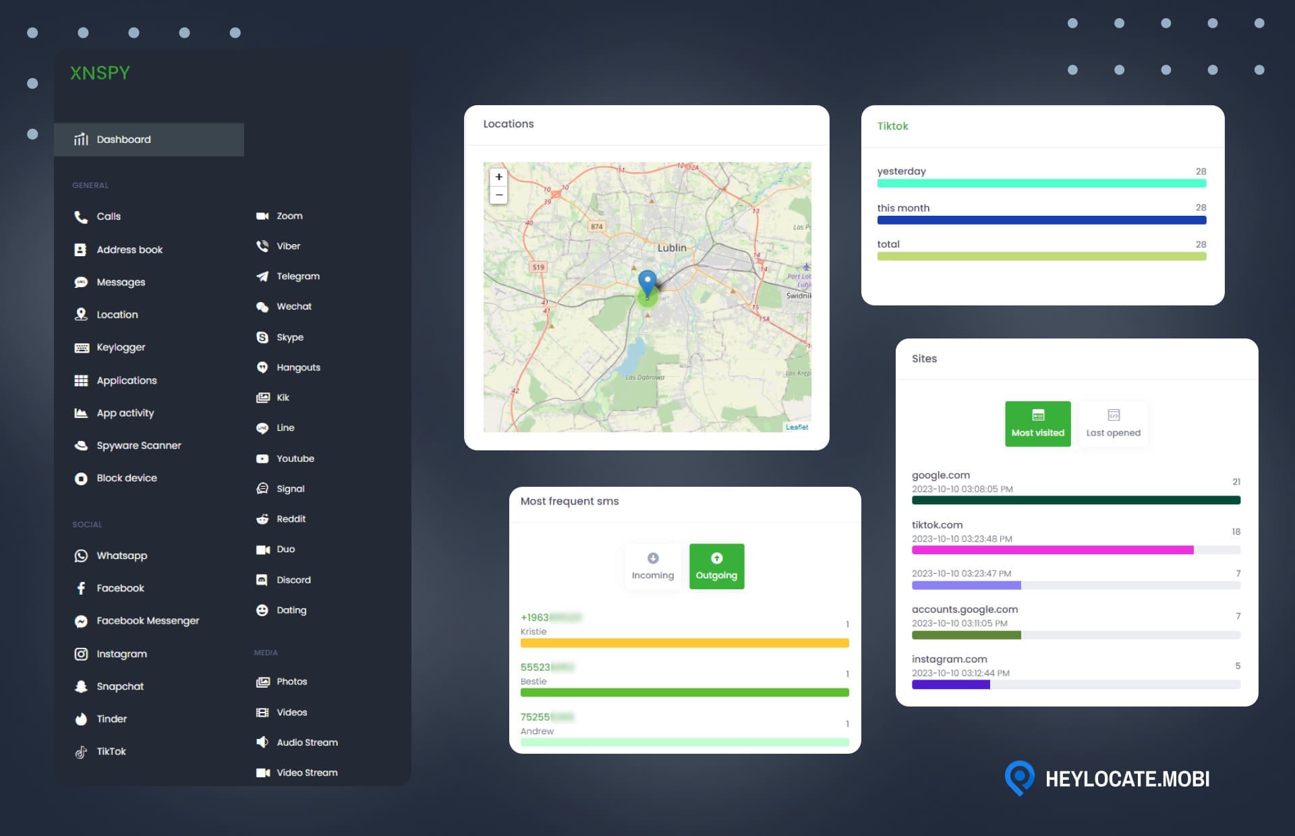Viewport: 1295px width, 836px height.
Task: Zoom in on the Locations map
Action: pos(498,177)
